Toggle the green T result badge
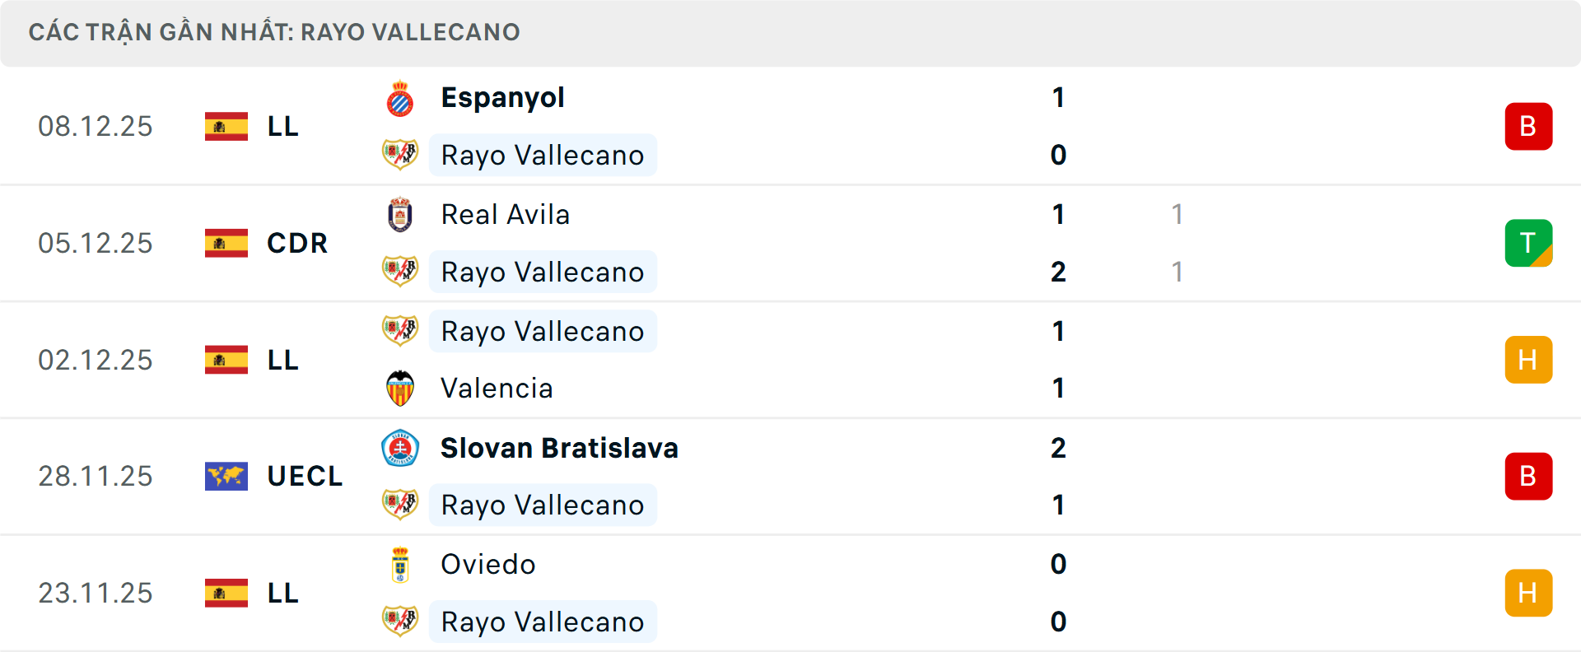Image resolution: width=1581 pixels, height=652 pixels. 1529,243
